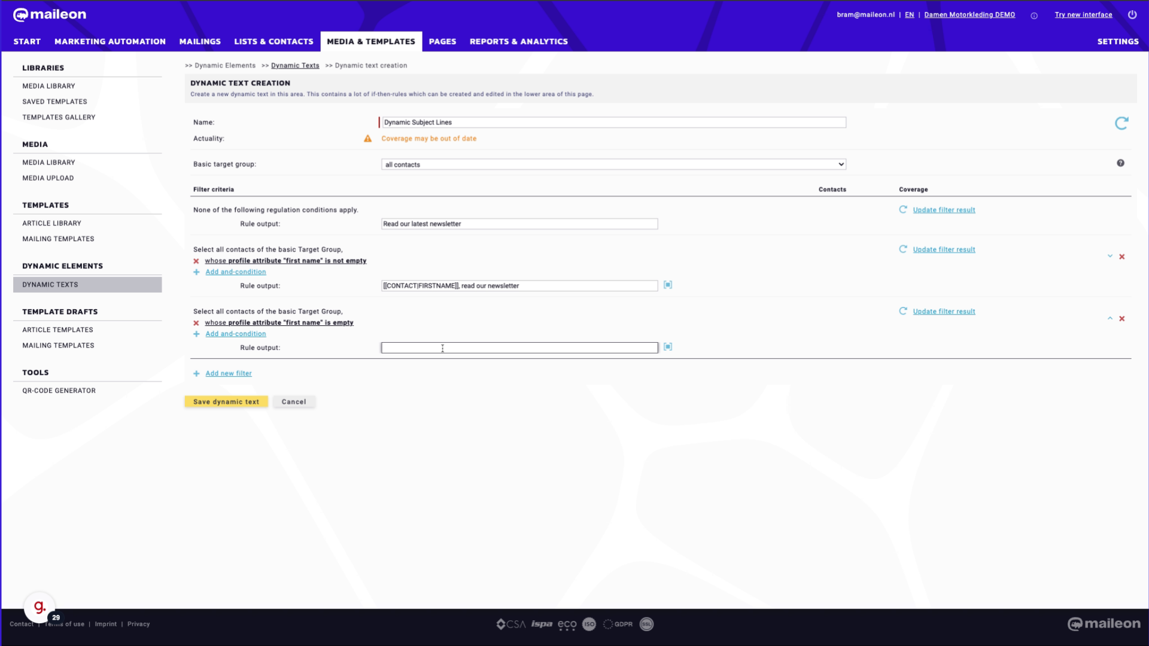Edit condition 'first name is empty'
The image size is (1149, 646).
(279, 323)
